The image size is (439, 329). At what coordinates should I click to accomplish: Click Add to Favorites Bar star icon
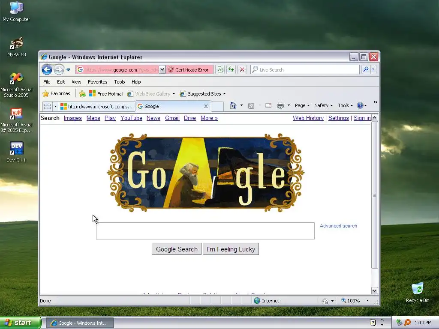click(x=82, y=94)
